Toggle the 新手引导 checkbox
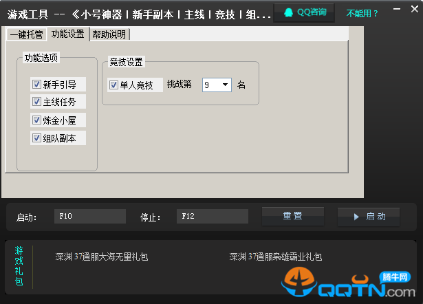The height and width of the screenshot is (304, 423). pos(36,85)
